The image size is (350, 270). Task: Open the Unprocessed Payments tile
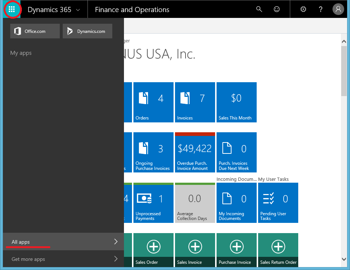pos(153,203)
